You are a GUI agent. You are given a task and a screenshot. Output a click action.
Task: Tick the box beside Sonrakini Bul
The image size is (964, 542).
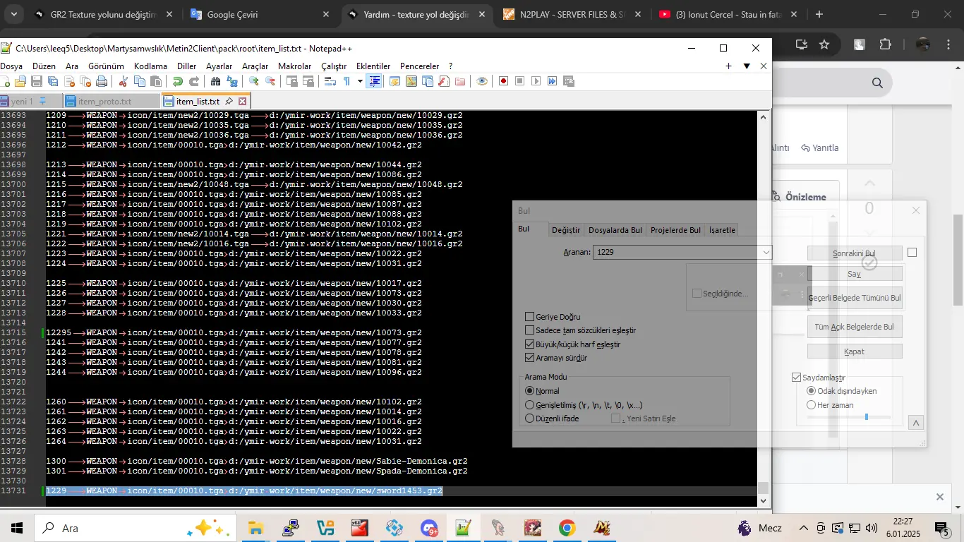[912, 253]
